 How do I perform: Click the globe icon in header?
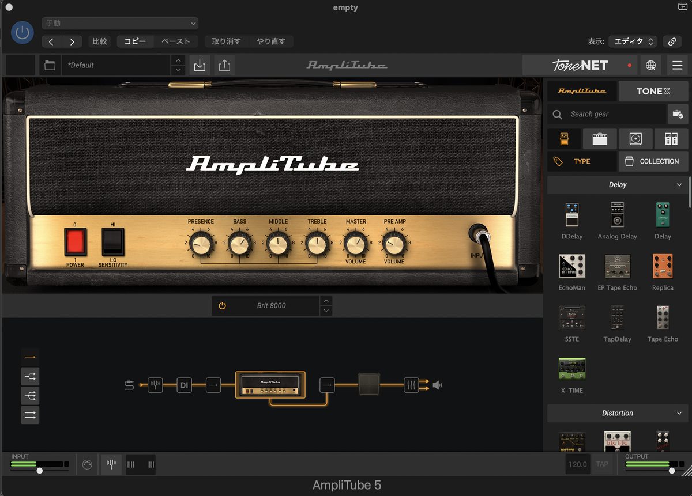click(x=650, y=65)
